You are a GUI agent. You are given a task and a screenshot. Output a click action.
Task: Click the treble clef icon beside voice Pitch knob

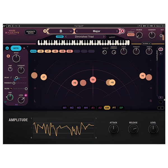pyautogui.click(x=8, y=56)
